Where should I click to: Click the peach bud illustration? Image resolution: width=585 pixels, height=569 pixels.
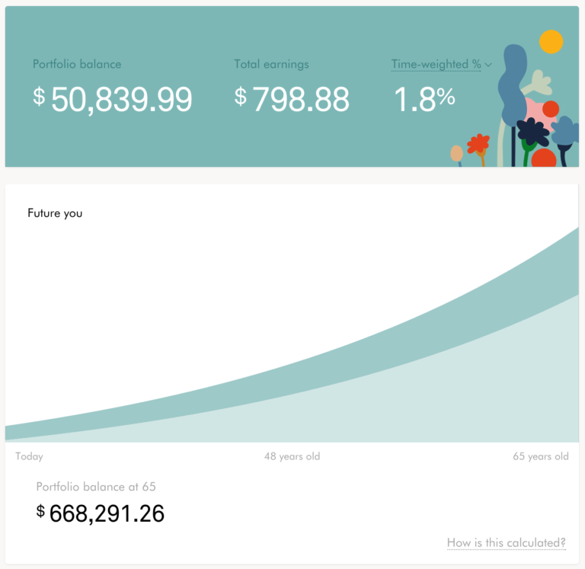(456, 154)
